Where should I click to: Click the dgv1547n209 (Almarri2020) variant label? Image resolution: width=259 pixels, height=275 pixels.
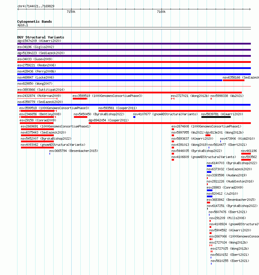[39, 41]
